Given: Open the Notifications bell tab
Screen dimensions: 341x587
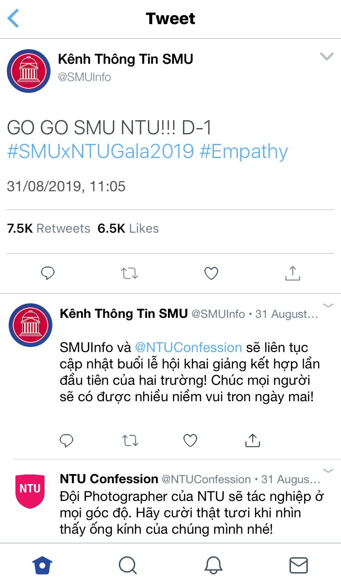Looking at the screenshot, I should point(213,565).
